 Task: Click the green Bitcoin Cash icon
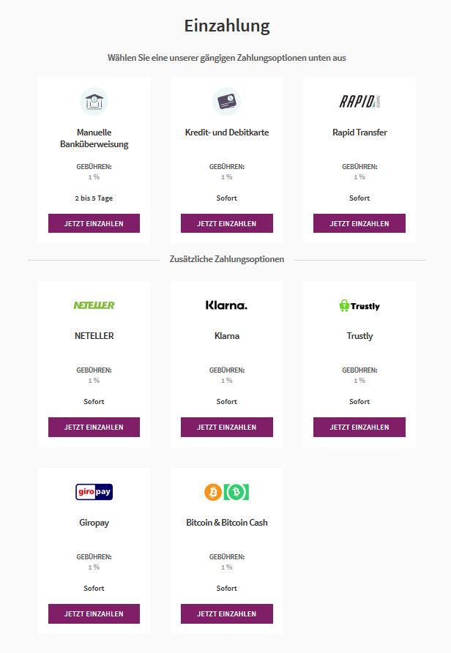236,492
